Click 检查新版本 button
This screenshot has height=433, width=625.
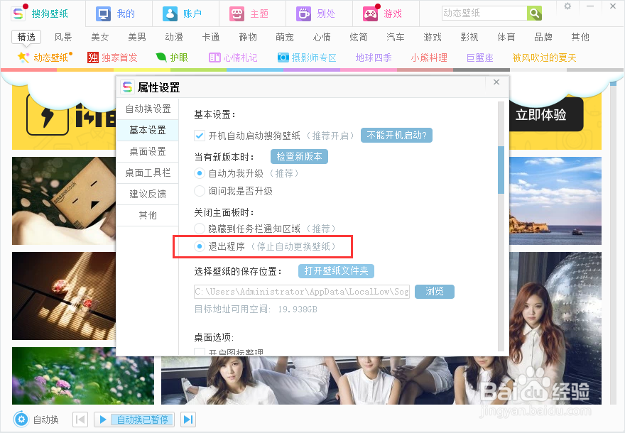click(299, 157)
